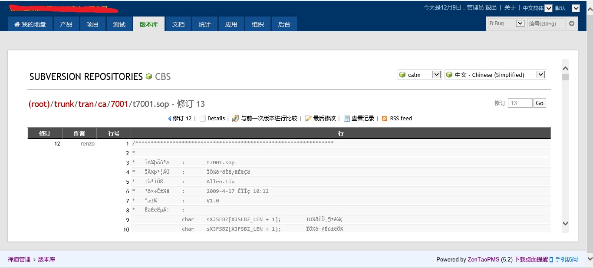Viewport: 593px width, 268px height.
Task: Click the previous revision arrow icon
Action: (169, 118)
